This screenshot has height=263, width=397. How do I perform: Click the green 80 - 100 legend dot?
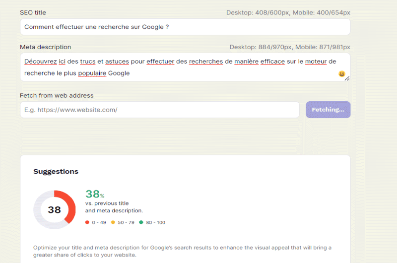[x=141, y=222]
